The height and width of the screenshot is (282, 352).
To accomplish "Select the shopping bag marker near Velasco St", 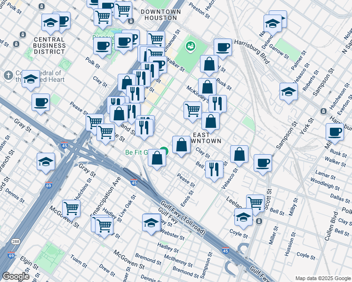I will tap(240, 154).
